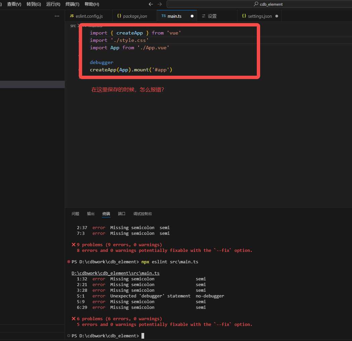Image resolution: width=352 pixels, height=341 pixels.
Task: Open the 调试控制台 debug console tab
Action: click(x=142, y=214)
